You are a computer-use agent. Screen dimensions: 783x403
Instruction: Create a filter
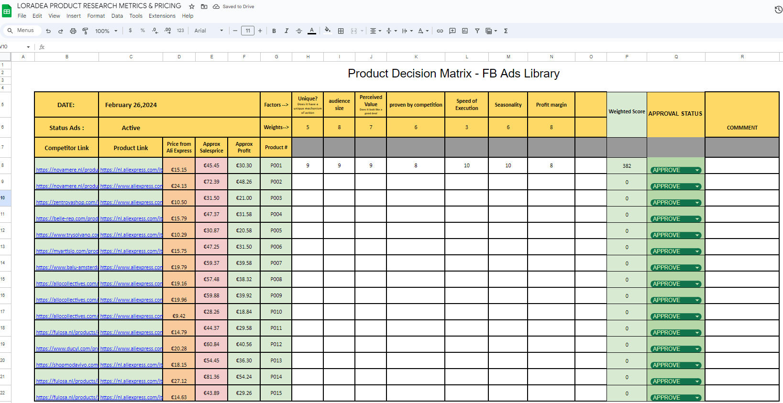pos(477,31)
